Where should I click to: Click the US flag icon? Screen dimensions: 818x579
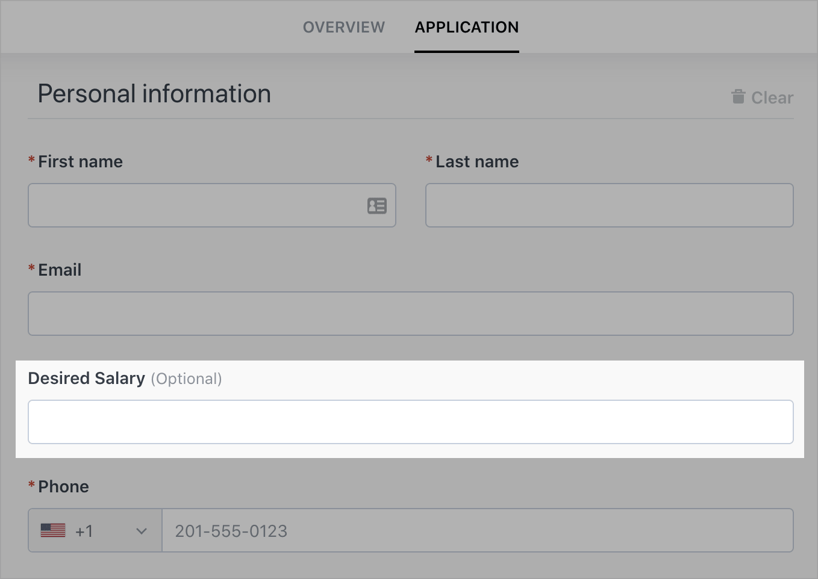(x=53, y=530)
